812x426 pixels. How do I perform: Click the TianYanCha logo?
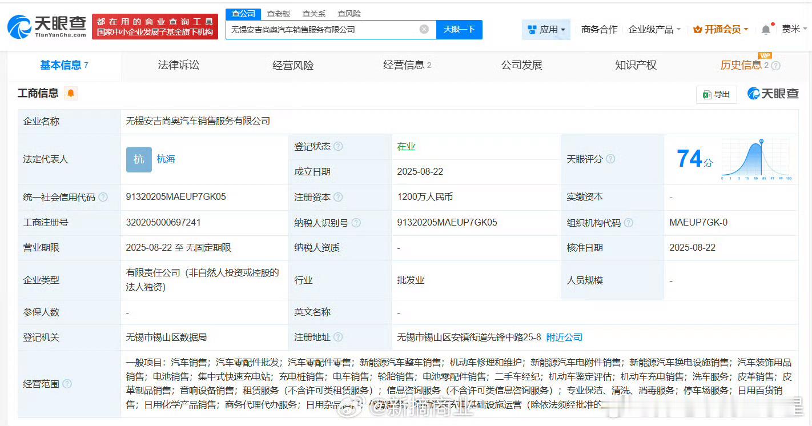pyautogui.click(x=47, y=26)
